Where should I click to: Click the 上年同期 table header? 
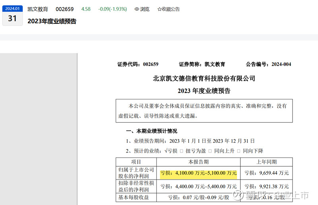pos(266,162)
